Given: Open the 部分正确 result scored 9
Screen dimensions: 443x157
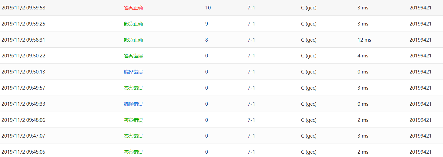Looking at the screenshot, I should pyautogui.click(x=133, y=24).
